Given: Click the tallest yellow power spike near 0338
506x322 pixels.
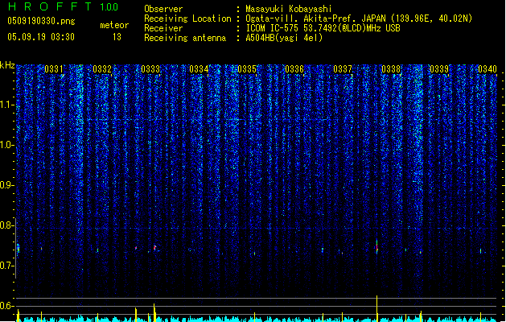Looking at the screenshot, I should coord(376,308).
